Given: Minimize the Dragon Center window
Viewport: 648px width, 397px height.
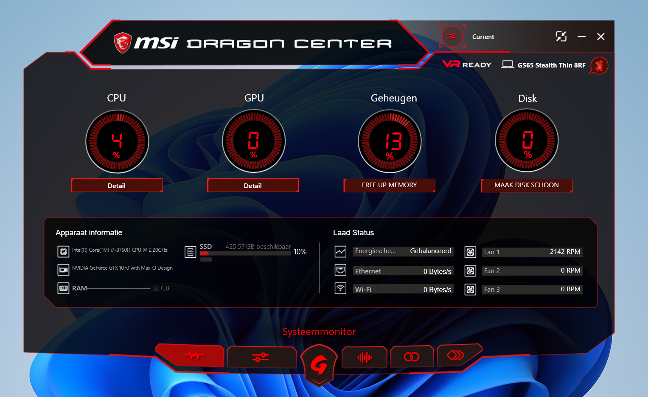Looking at the screenshot, I should coord(582,37).
